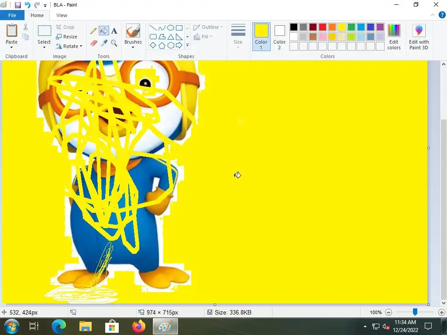Choose the Right arrow shape
The height and width of the screenshot is (335, 447).
coord(179,45)
